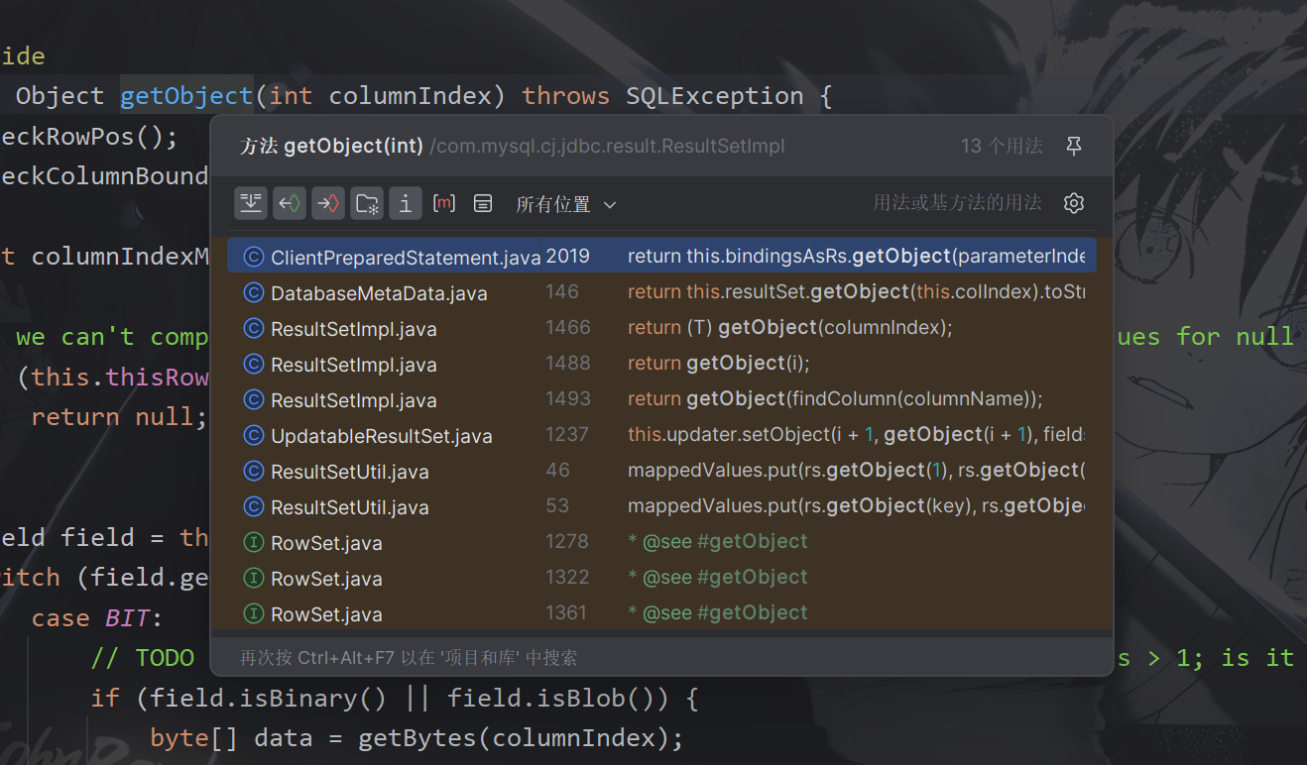Open RowSet.java usage at line 1322

661,578
